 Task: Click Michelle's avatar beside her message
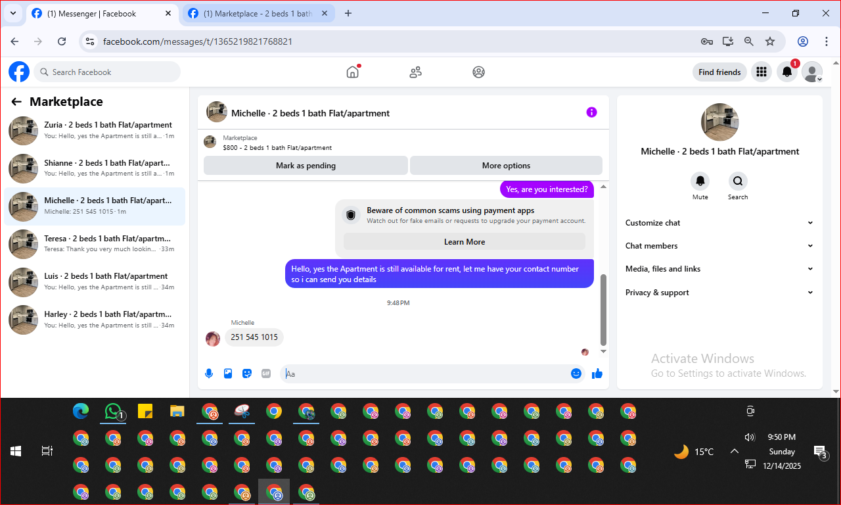[213, 339]
